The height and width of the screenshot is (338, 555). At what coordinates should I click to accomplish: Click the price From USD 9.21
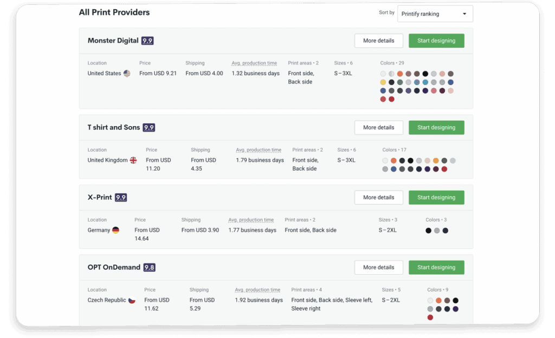[x=158, y=74]
